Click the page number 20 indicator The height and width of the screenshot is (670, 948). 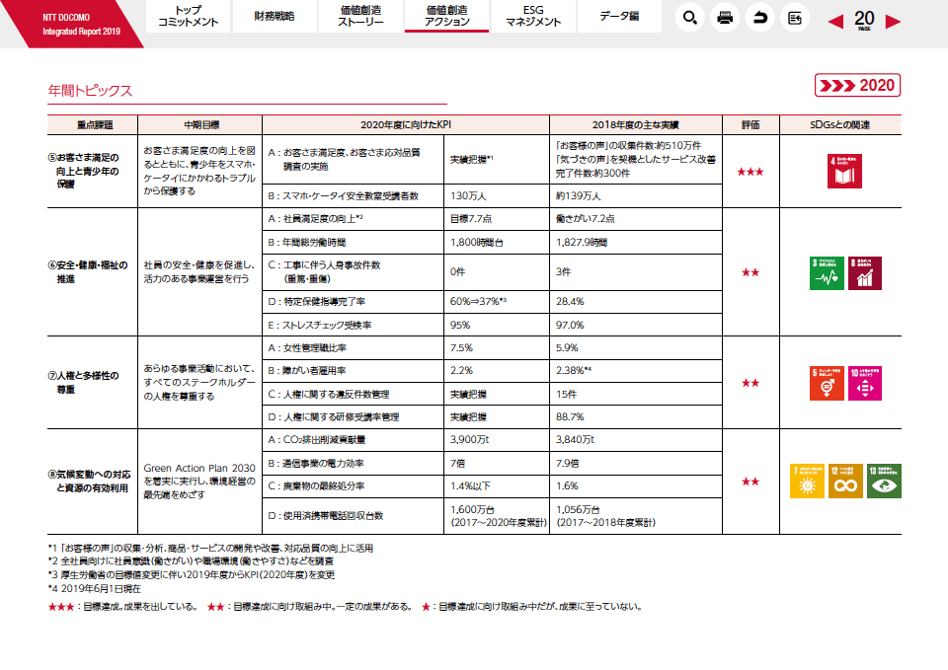(864, 20)
